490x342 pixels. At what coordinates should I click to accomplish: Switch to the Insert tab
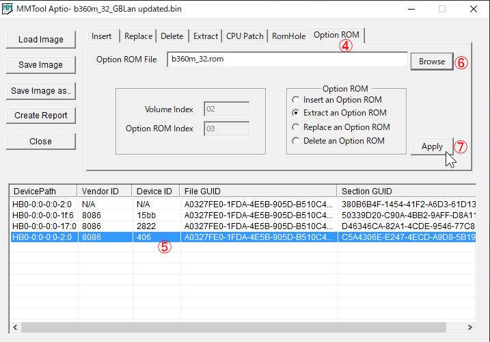tap(102, 36)
